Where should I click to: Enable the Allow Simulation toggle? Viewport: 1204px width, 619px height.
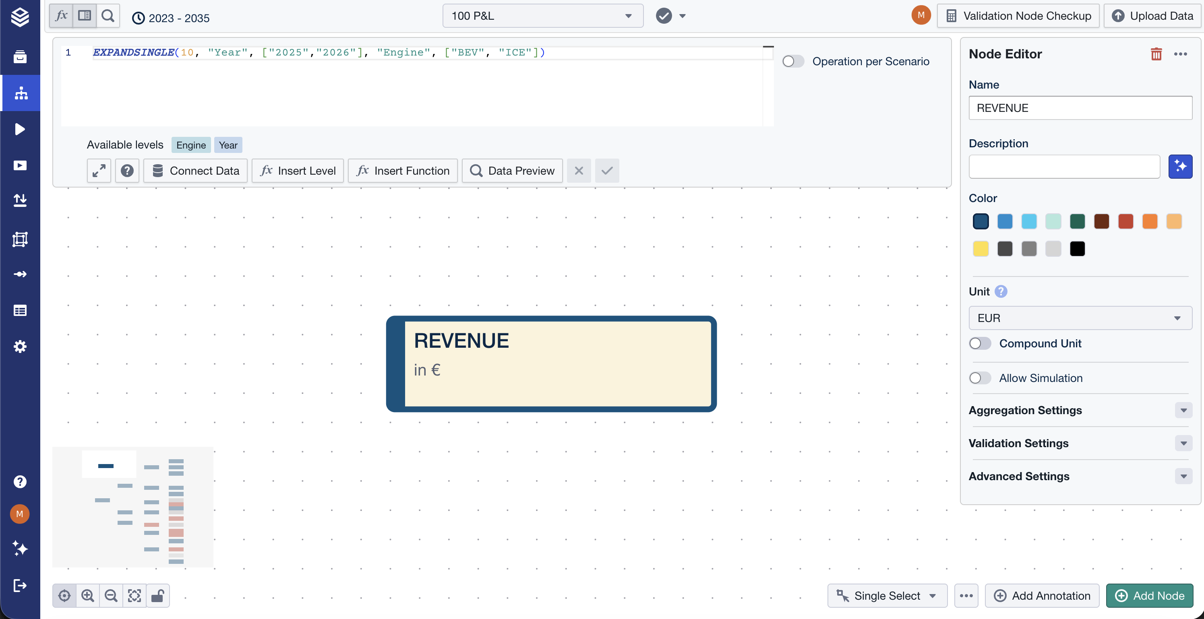(980, 378)
